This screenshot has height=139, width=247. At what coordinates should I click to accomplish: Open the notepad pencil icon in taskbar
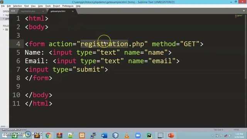[x=71, y=136]
